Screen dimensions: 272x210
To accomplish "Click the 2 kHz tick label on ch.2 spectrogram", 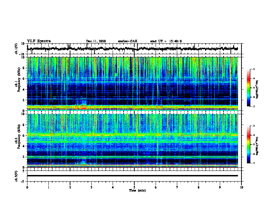I will point(24,157).
